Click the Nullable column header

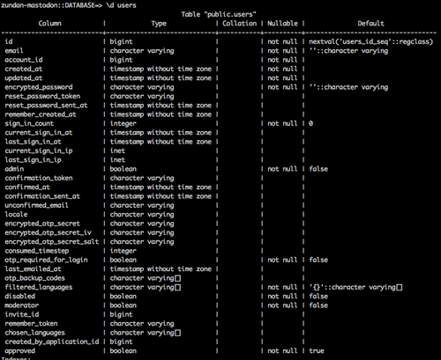click(282, 24)
